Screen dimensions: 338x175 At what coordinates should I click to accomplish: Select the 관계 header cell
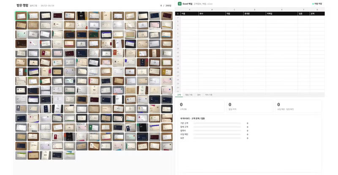point(317,14)
